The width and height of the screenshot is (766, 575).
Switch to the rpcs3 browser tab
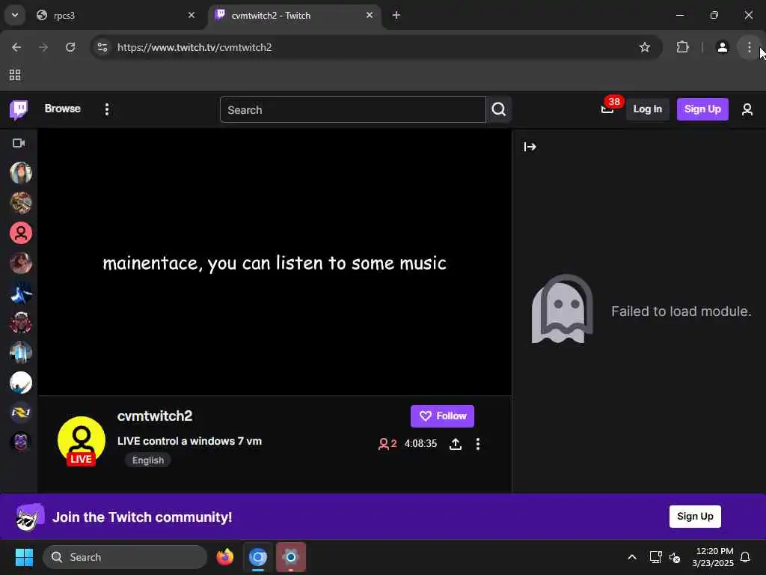point(117,16)
